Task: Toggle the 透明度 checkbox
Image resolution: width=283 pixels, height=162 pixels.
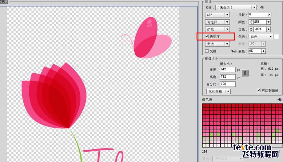Action: [x=207, y=37]
